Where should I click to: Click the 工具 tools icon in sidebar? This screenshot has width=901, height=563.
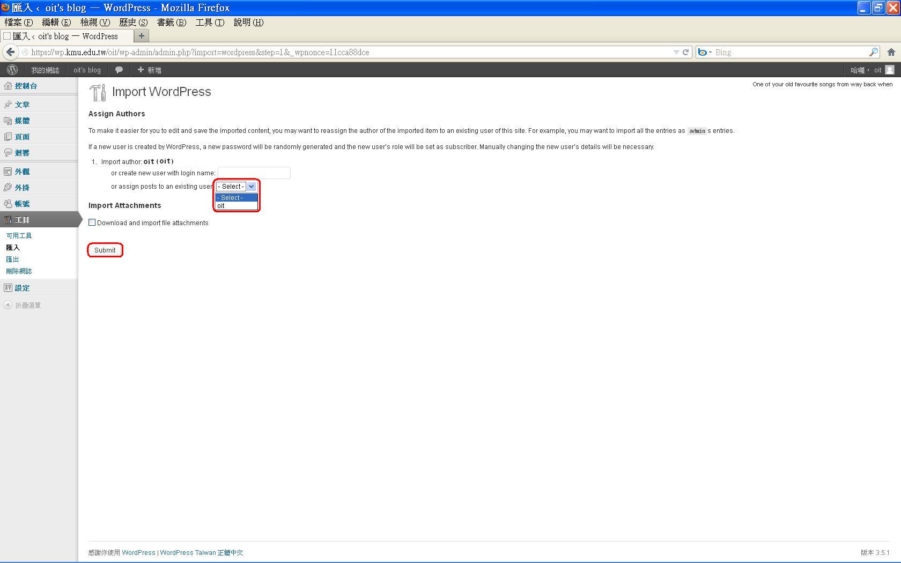pyautogui.click(x=8, y=220)
